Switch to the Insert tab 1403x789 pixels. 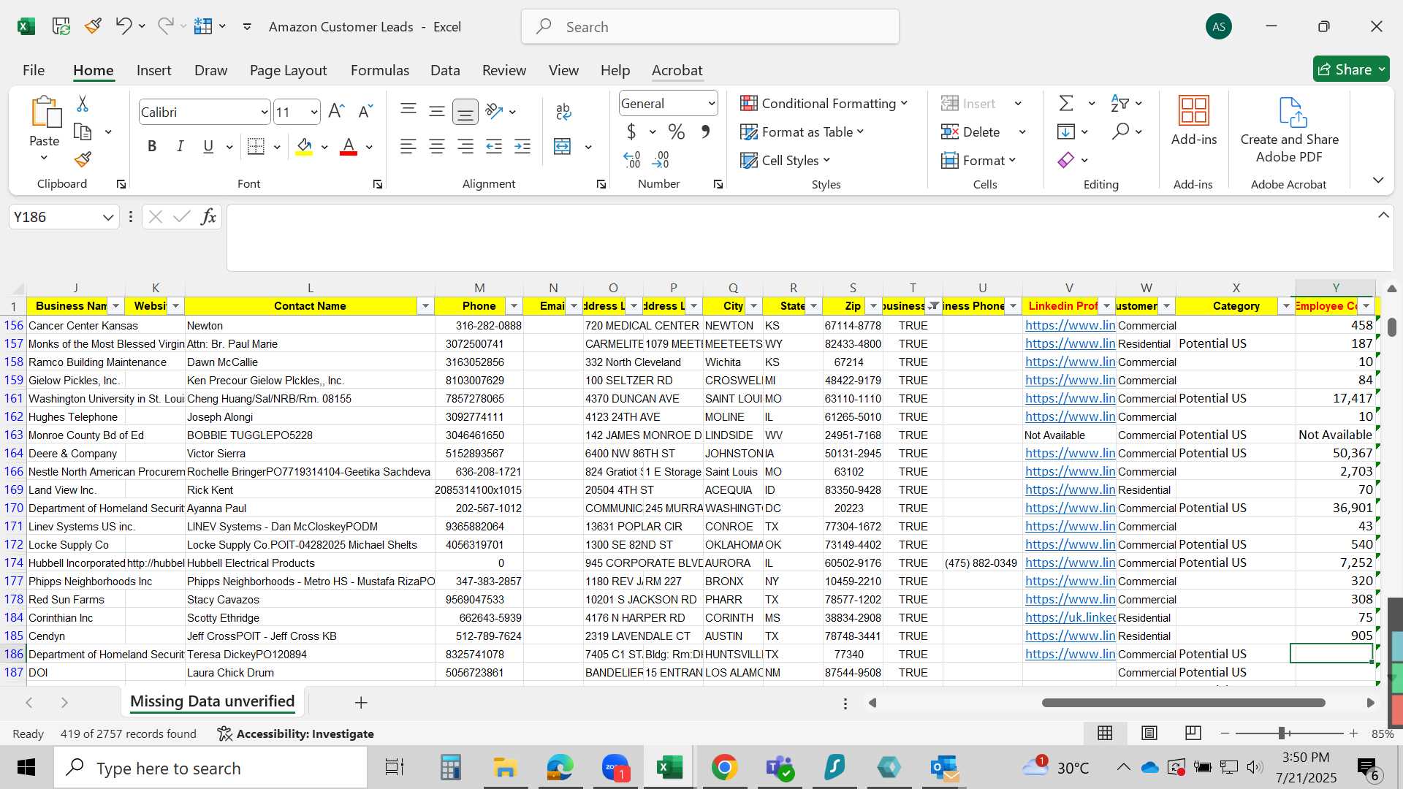pos(153,70)
